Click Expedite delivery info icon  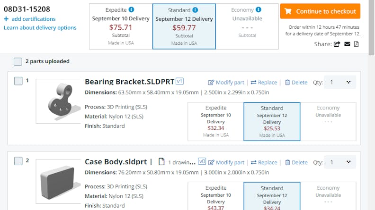(131, 9)
